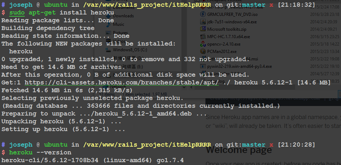Select Windows8_OS (C:) drive in navigation pane
This screenshot has height=165, width=341.
coord(130,50)
